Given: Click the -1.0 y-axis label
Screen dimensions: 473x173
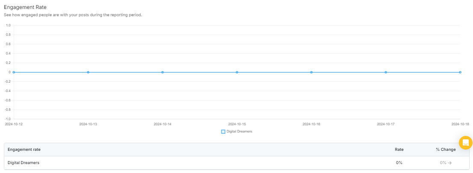Looking at the screenshot, I should coord(8,119).
